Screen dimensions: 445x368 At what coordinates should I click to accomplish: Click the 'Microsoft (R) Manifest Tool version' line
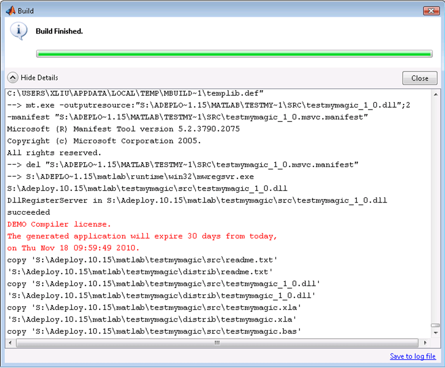[x=123, y=129]
